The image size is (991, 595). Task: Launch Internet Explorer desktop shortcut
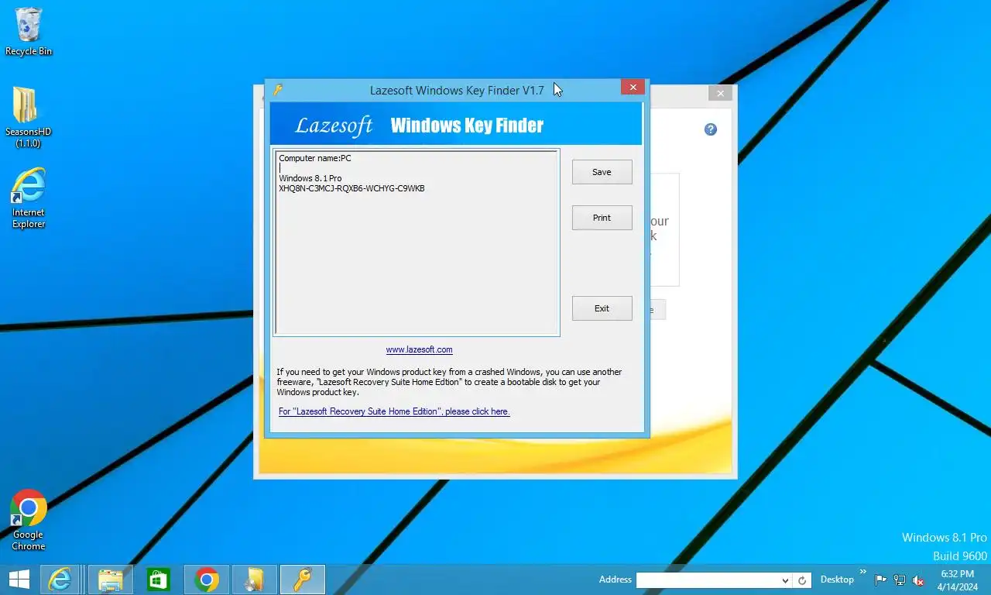(x=29, y=198)
